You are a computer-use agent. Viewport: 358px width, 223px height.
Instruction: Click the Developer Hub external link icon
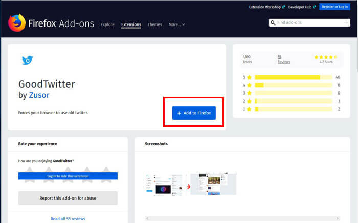pyautogui.click(x=315, y=7)
